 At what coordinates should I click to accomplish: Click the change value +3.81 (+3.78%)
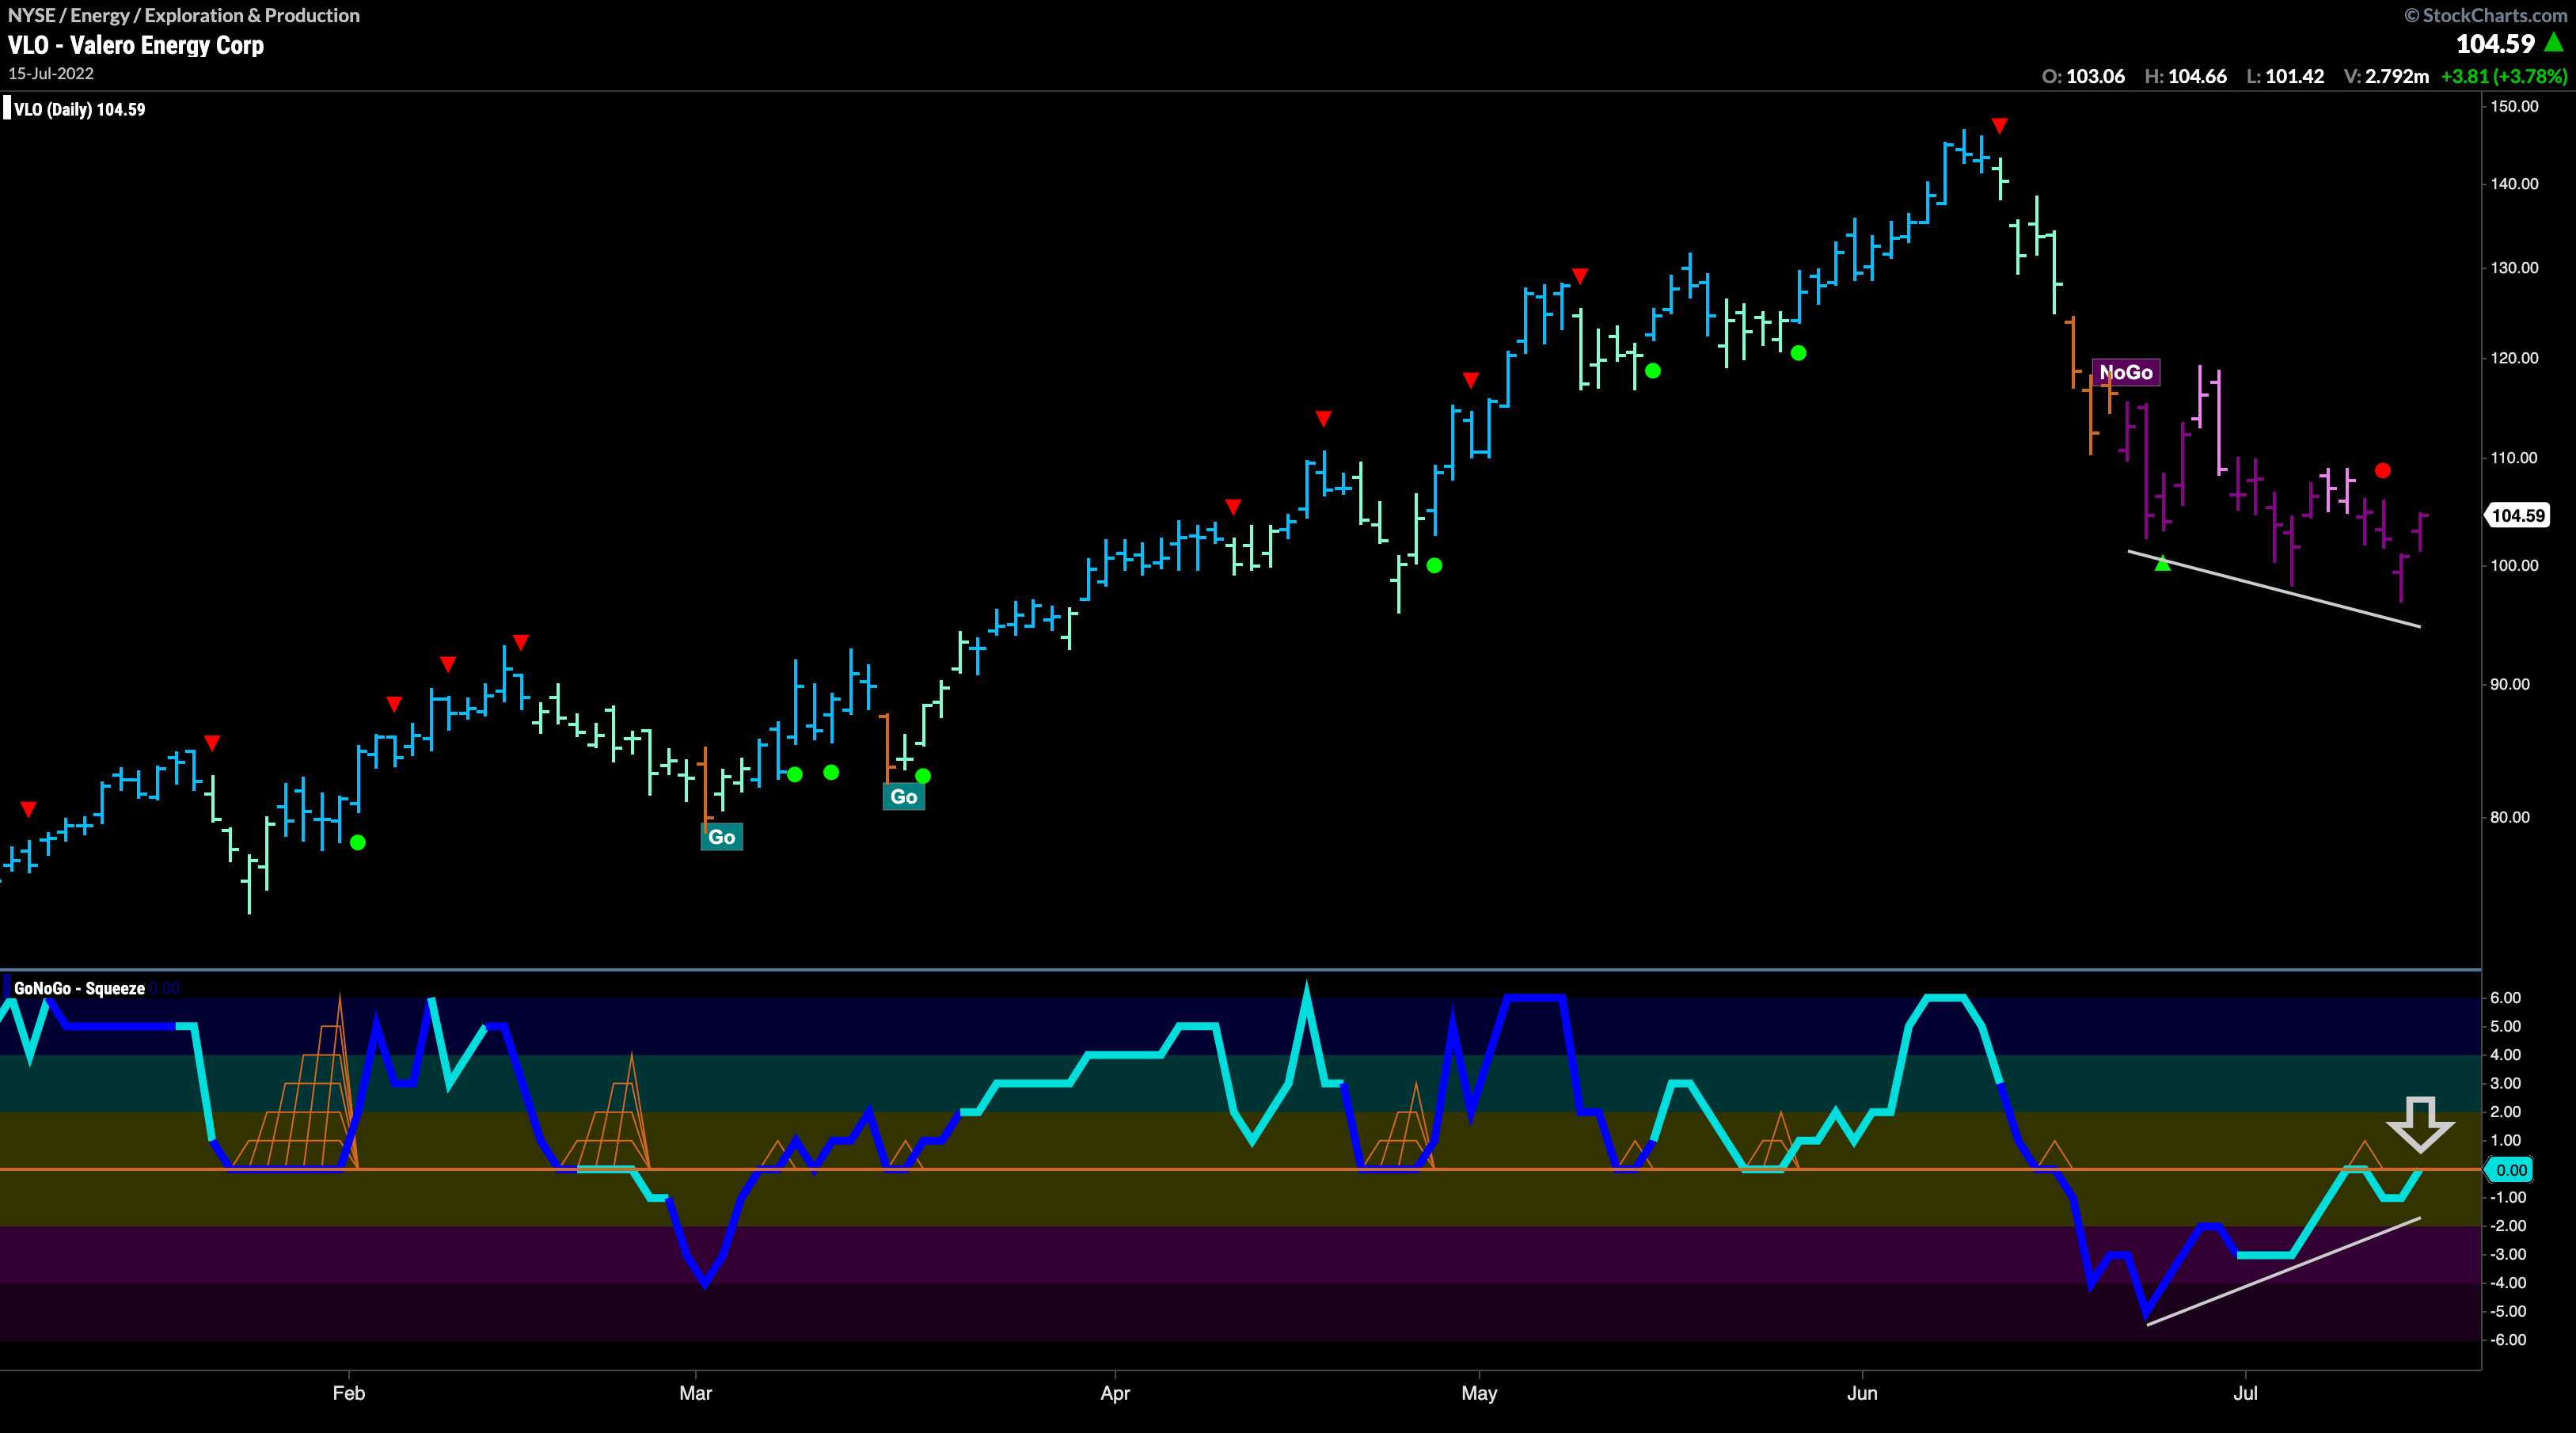2504,76
